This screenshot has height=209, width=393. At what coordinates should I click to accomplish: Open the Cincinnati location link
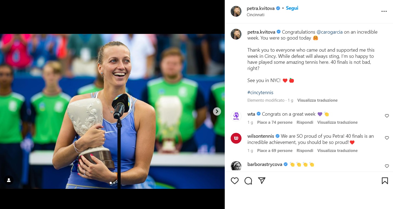(x=256, y=15)
